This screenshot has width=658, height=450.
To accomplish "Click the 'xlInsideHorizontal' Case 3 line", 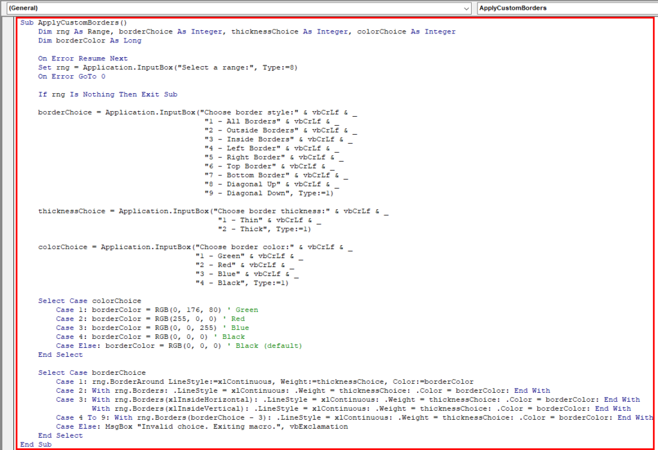I will pos(348,400).
